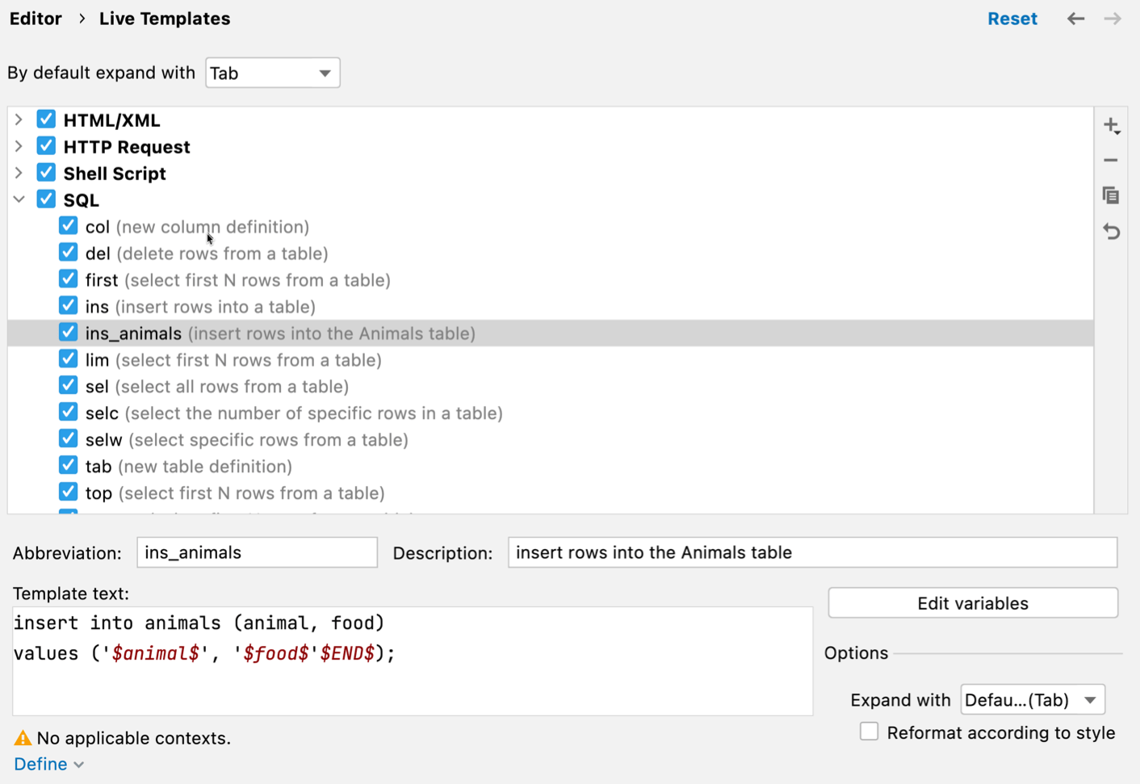Disable the HTML/XML template group checkbox
1140x784 pixels.
46,119
